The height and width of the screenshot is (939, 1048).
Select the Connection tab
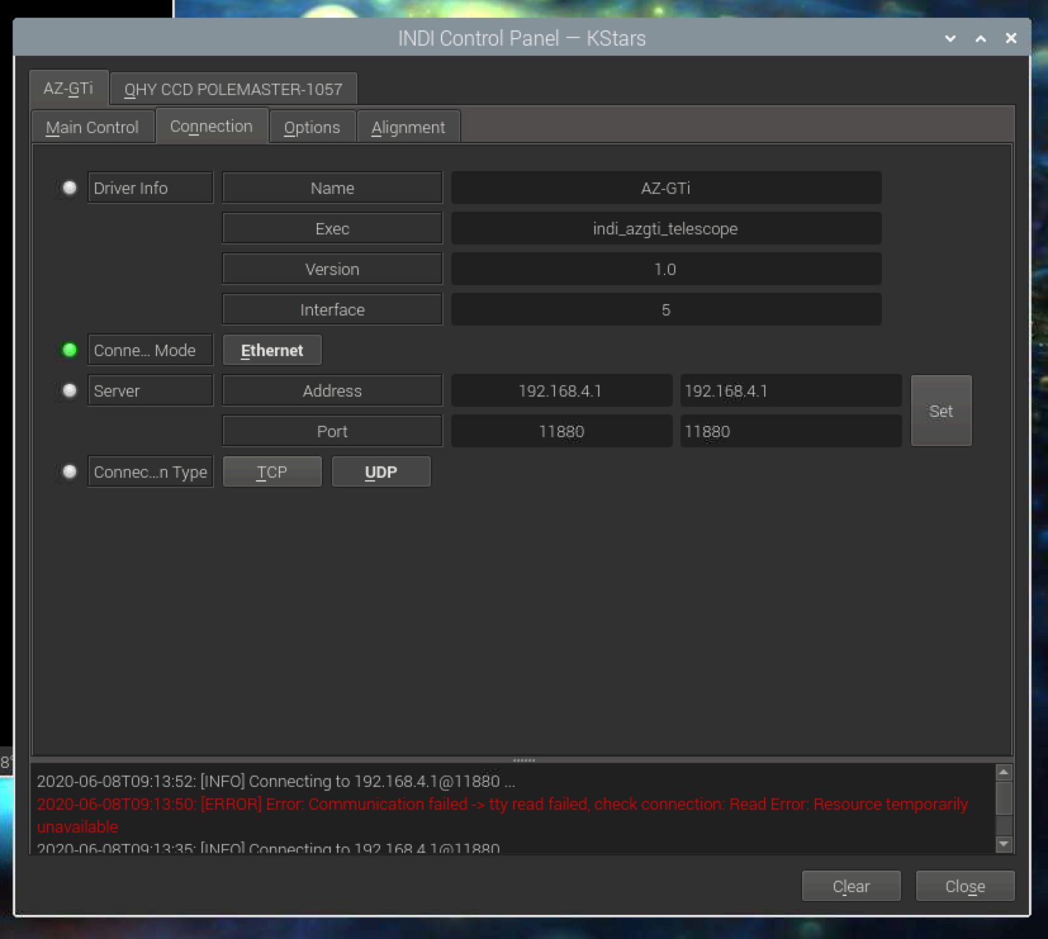[x=212, y=126]
